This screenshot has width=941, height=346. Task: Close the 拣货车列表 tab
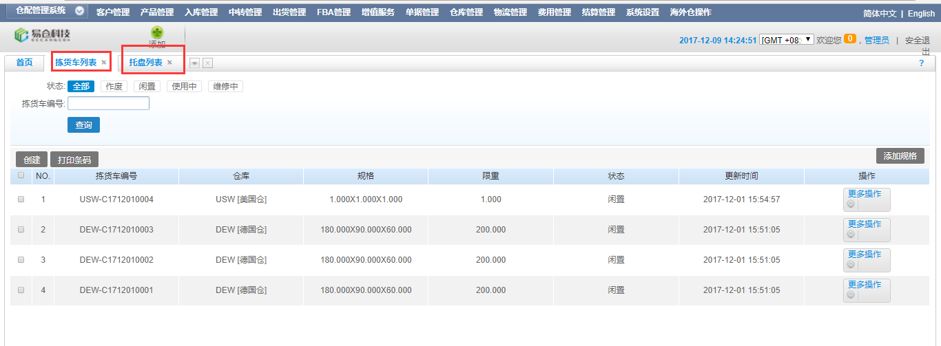click(x=104, y=63)
